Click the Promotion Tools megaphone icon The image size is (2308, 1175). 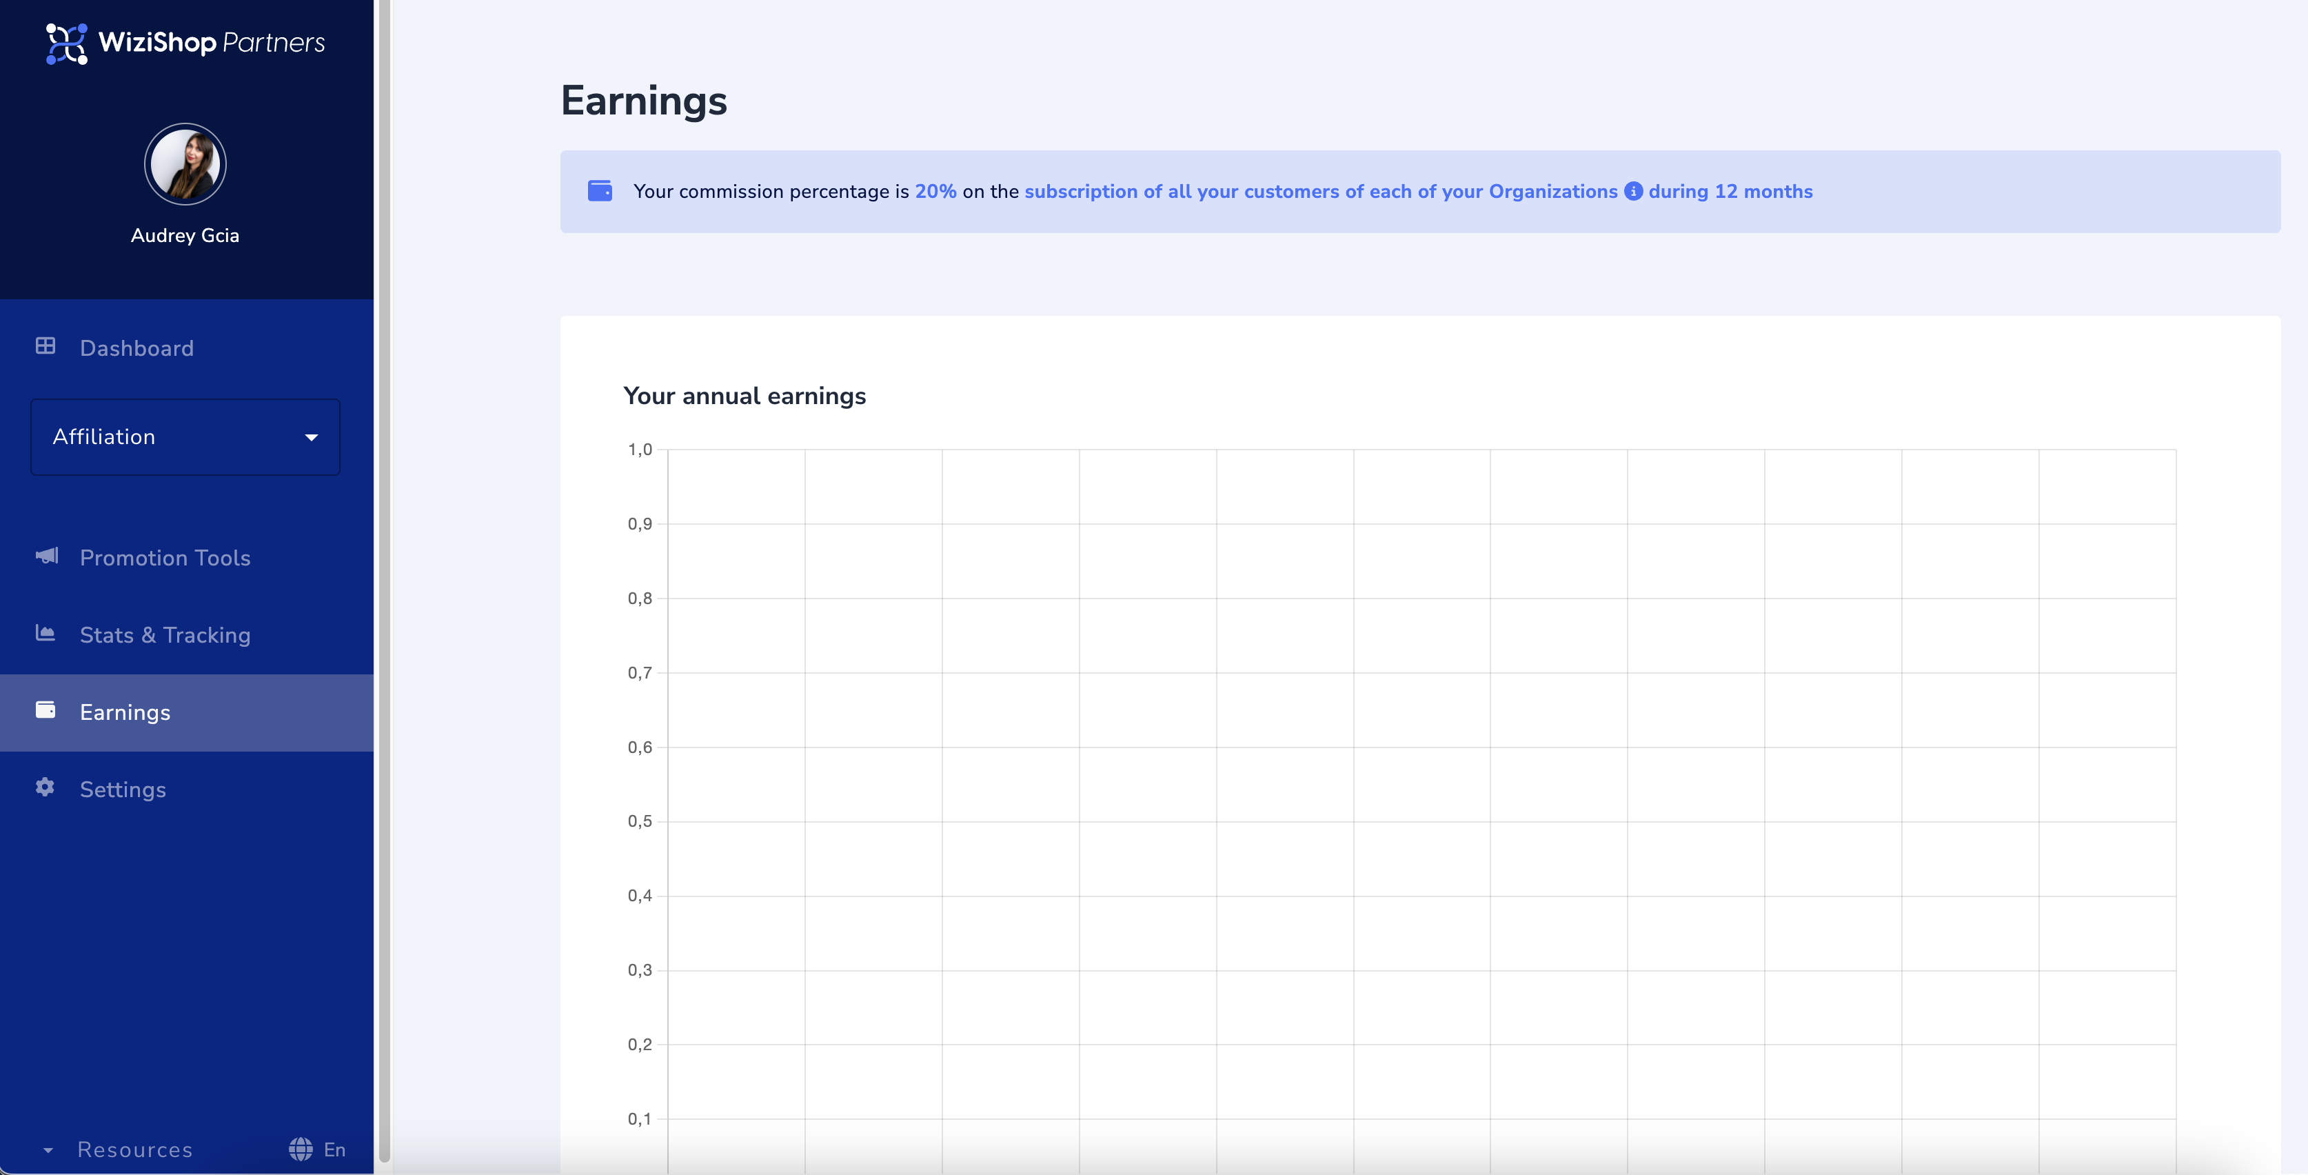[x=47, y=556]
